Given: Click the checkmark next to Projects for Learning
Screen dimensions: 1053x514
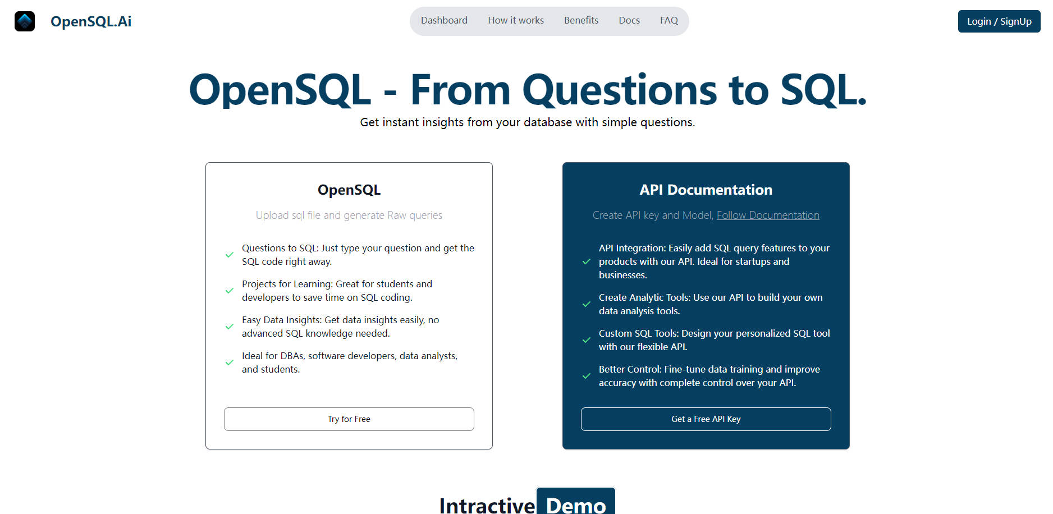Looking at the screenshot, I should coord(229,290).
